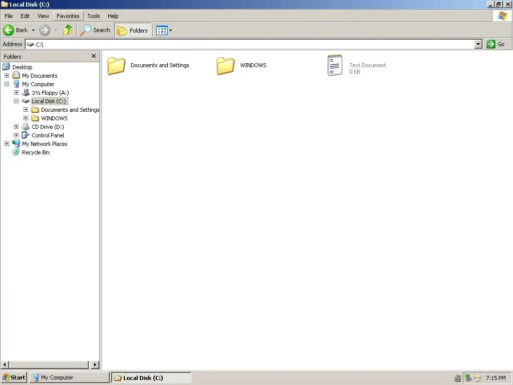Expand Documents and Settings tree node
The width and height of the screenshot is (513, 385).
[26, 110]
